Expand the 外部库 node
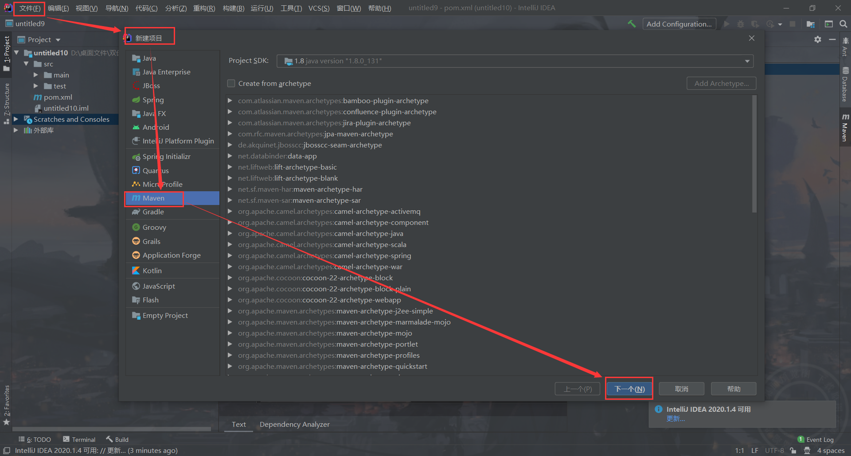This screenshot has height=456, width=851. click(16, 130)
